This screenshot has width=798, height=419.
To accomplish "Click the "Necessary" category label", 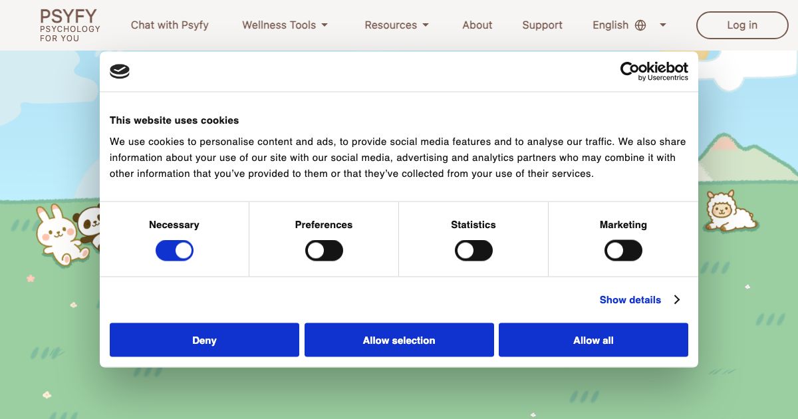I will [174, 225].
